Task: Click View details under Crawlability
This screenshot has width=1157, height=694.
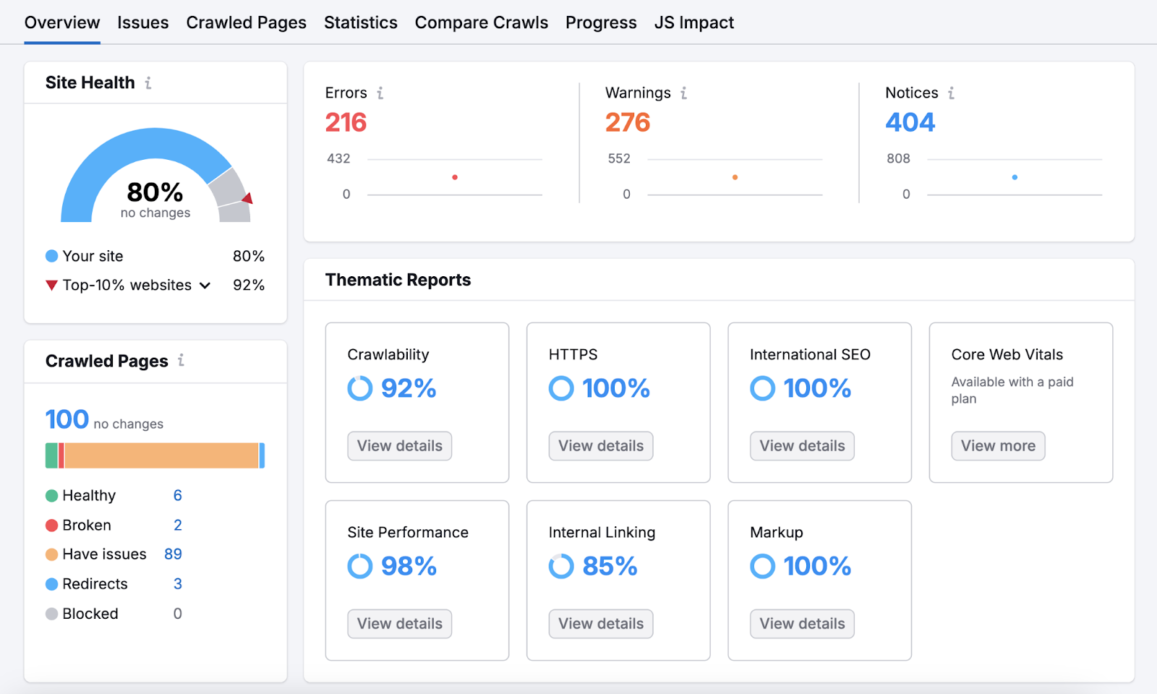Action: click(399, 445)
